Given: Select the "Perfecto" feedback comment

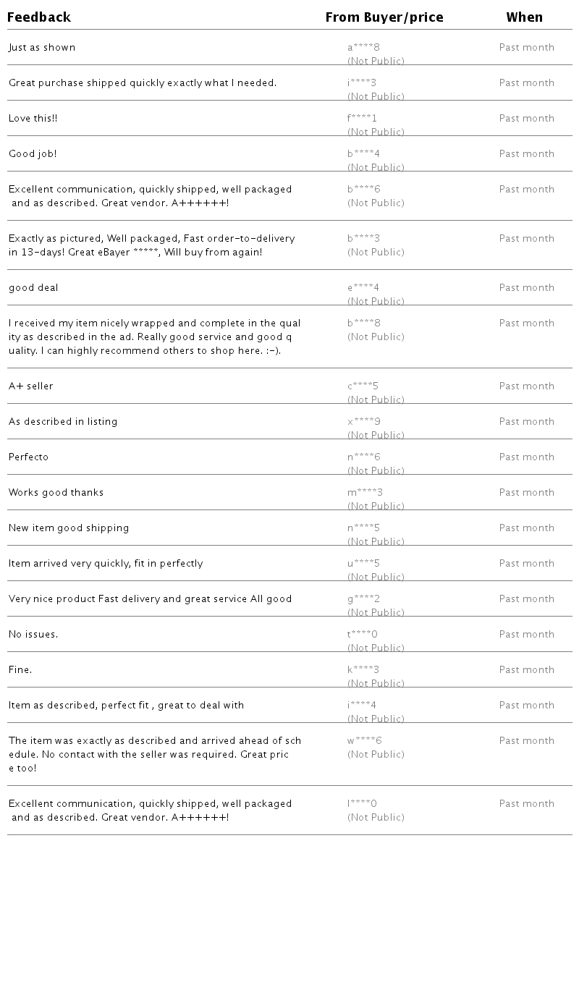Looking at the screenshot, I should tap(29, 457).
